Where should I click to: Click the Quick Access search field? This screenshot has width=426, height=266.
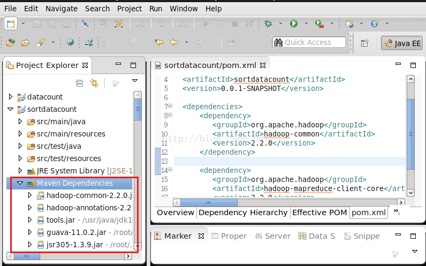coord(309,42)
